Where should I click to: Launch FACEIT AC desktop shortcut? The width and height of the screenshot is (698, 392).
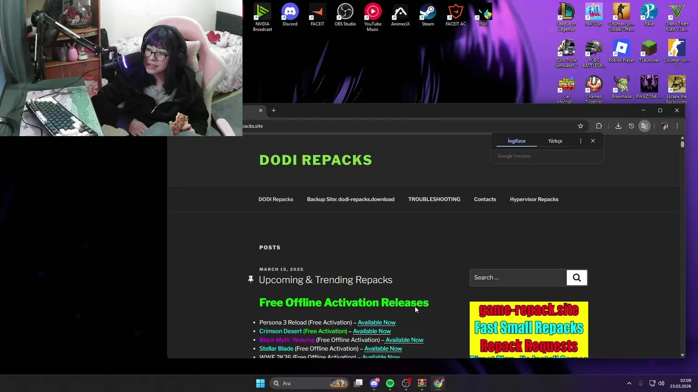point(455,15)
